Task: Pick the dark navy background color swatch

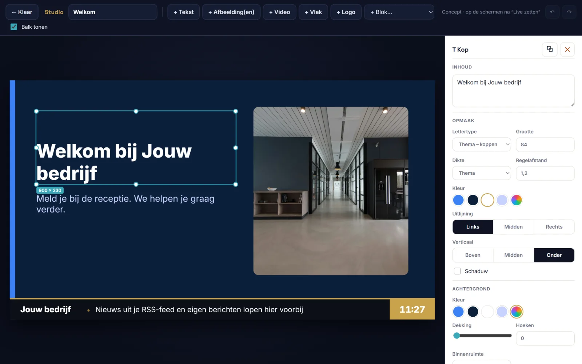Action: click(473, 312)
